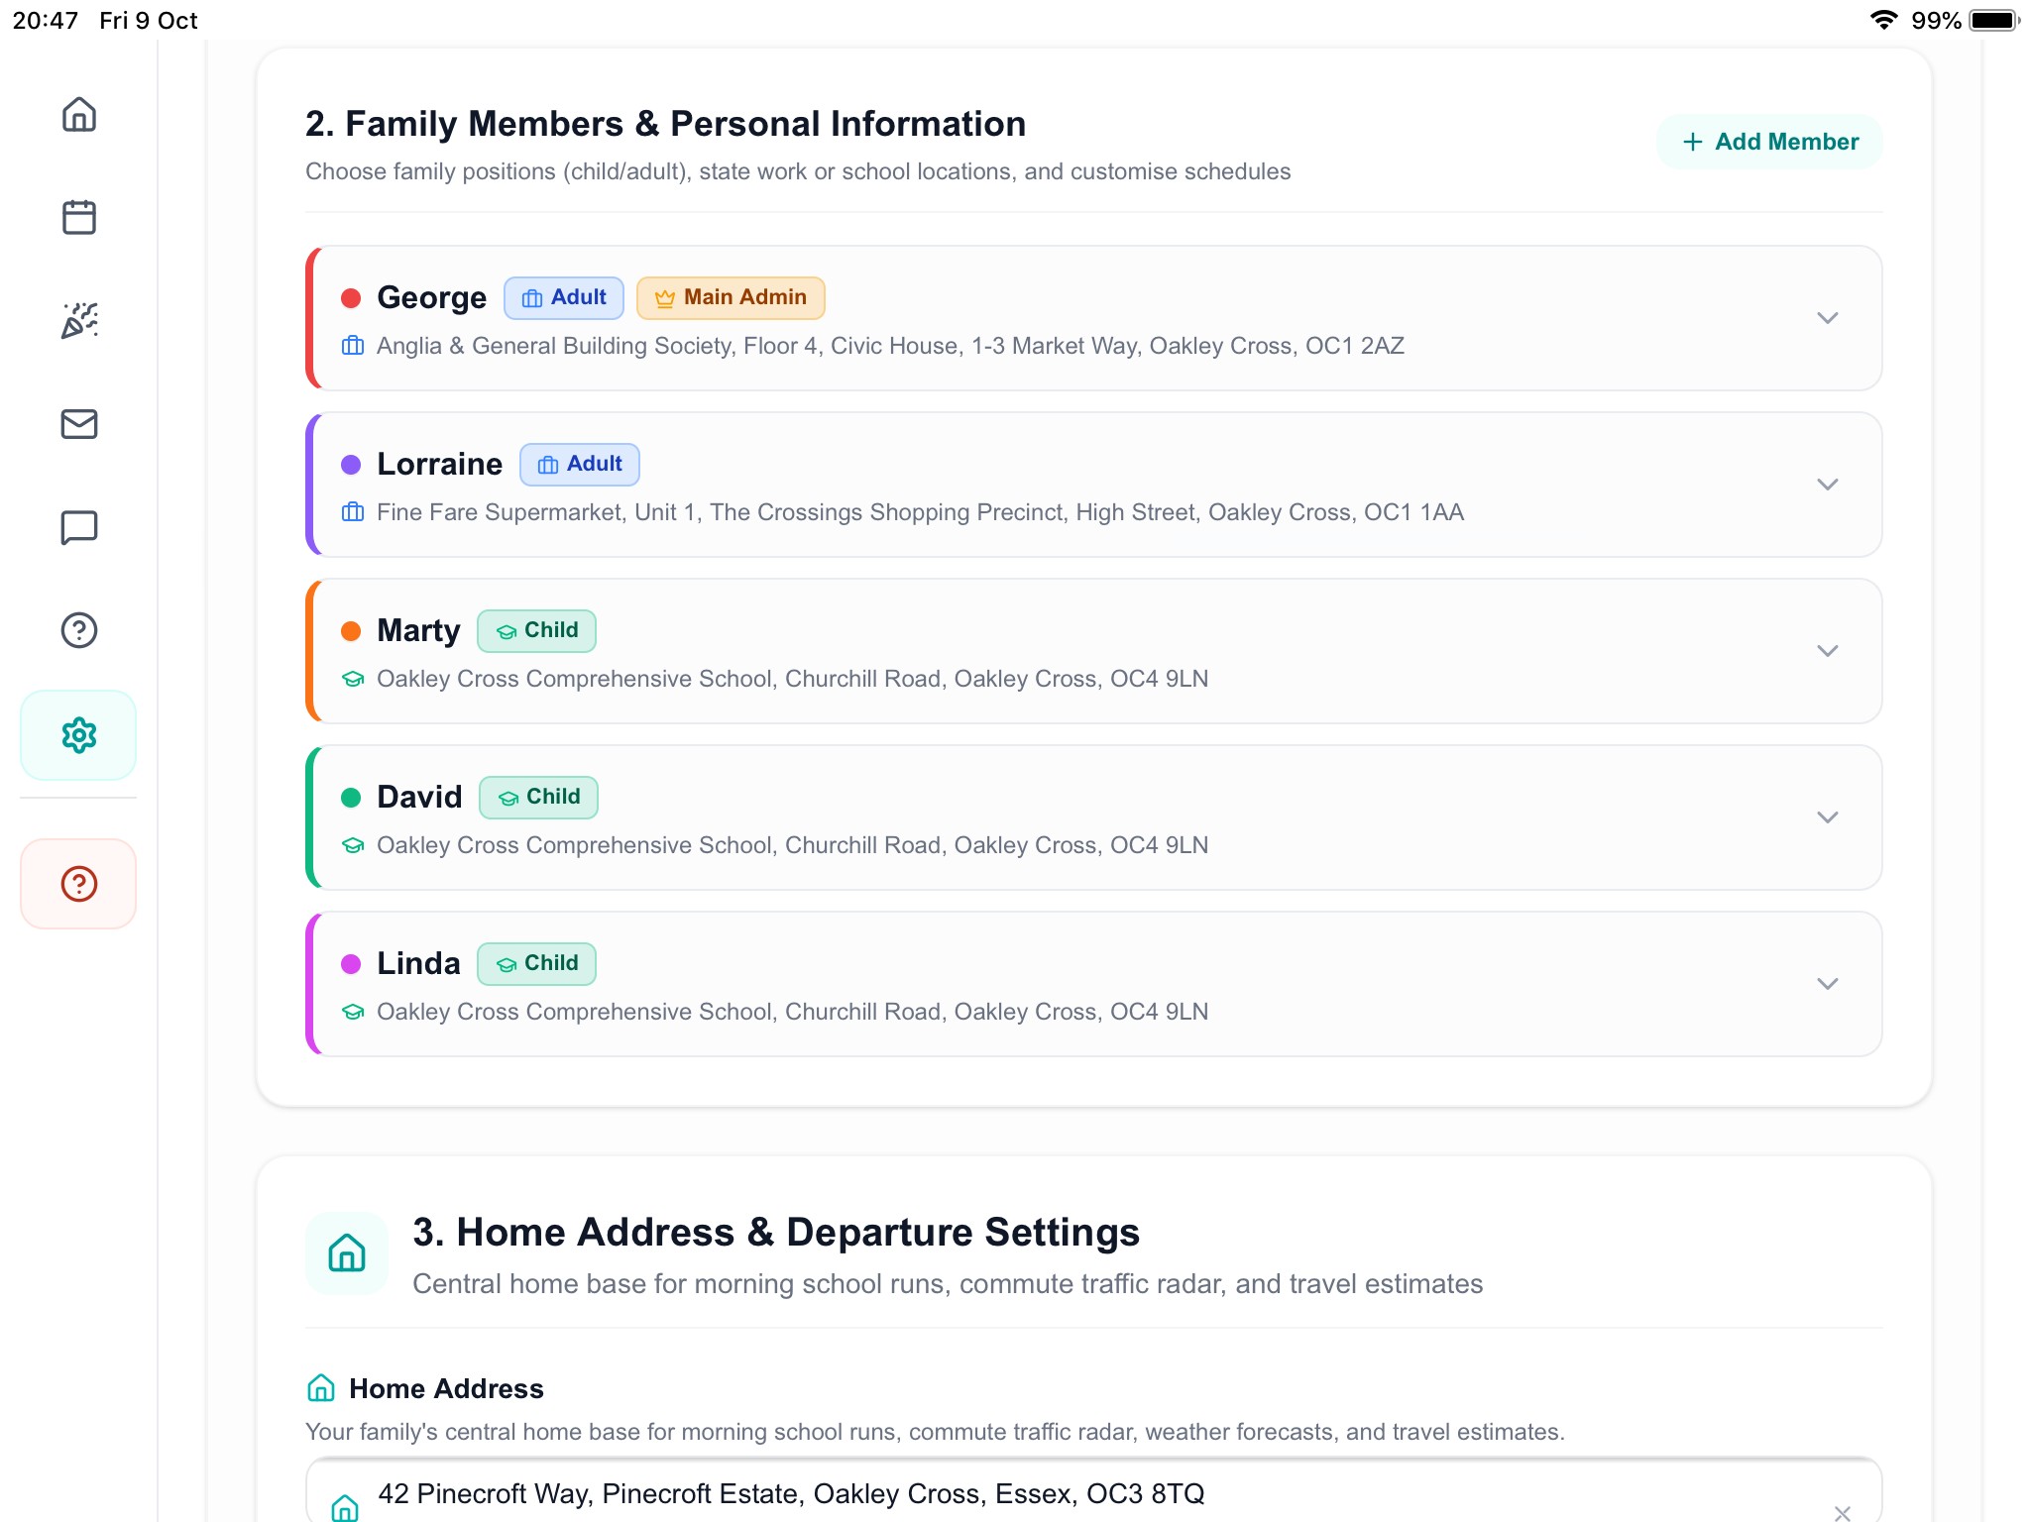Click David's Oakley Cross Comprehensive School address

792,845
